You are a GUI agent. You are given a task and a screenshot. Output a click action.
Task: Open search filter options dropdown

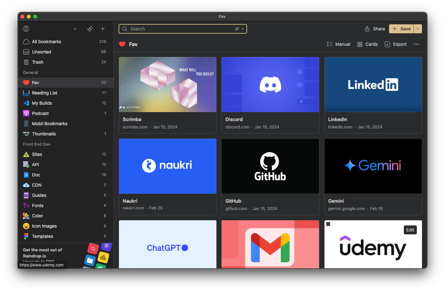(239, 29)
